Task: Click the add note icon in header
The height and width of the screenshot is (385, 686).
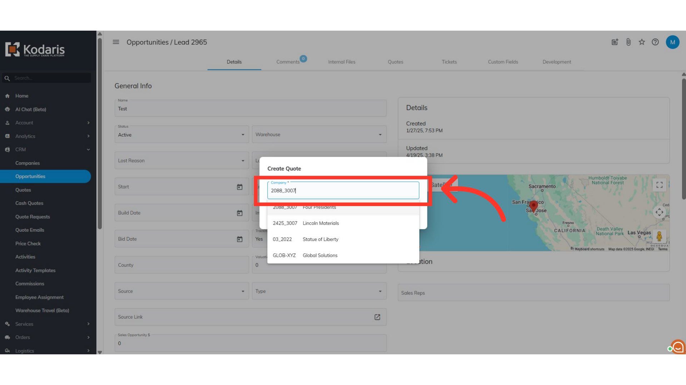Action: [615, 42]
